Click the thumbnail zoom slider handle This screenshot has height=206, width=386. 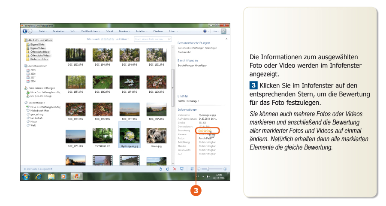[208, 169]
